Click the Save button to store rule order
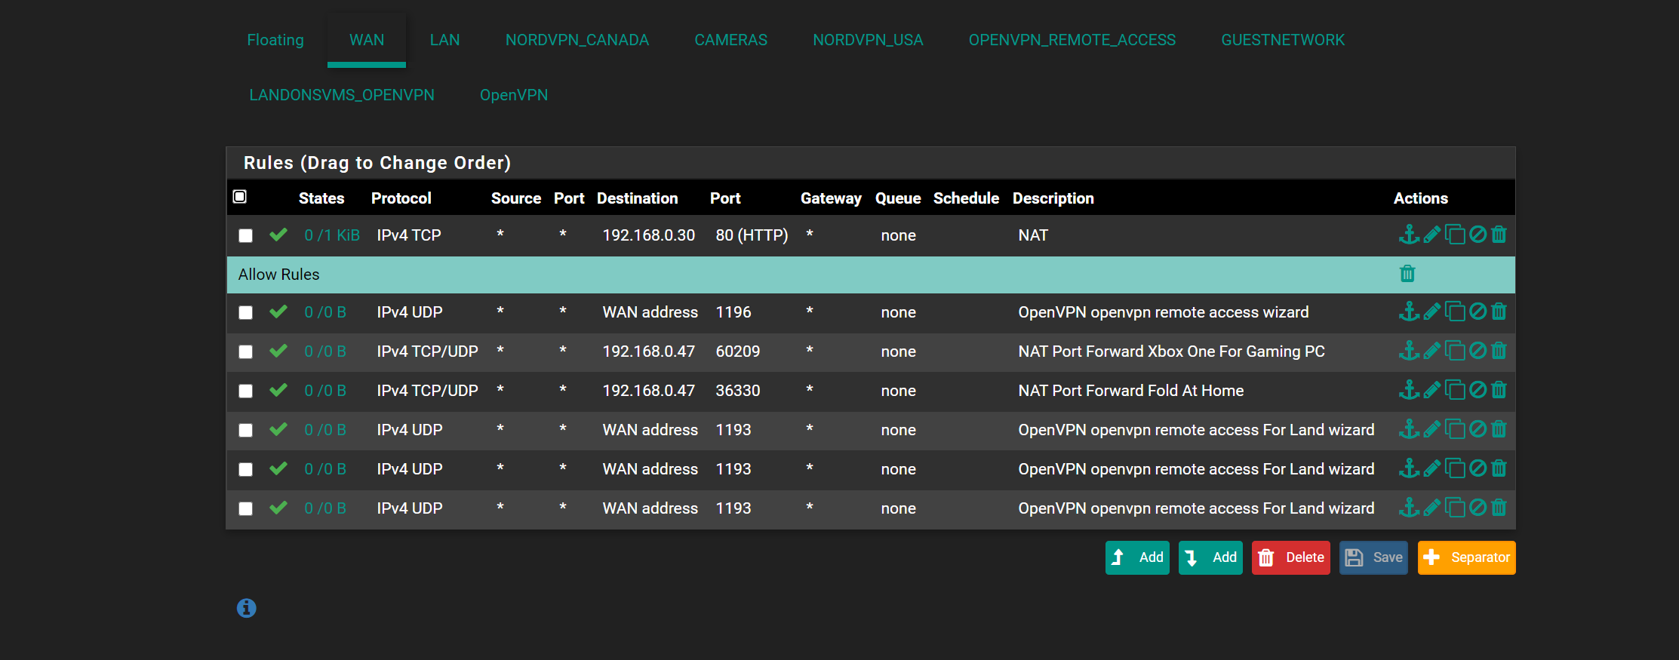Viewport: 1679px width, 660px height. (1373, 557)
